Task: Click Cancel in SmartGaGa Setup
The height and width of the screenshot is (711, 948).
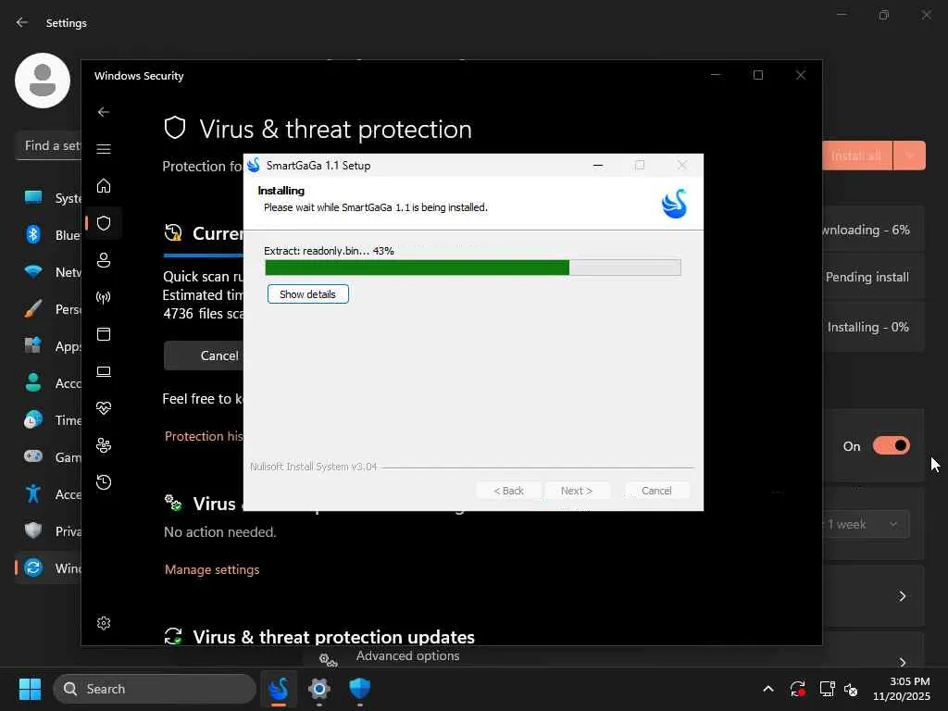Action: (x=656, y=491)
